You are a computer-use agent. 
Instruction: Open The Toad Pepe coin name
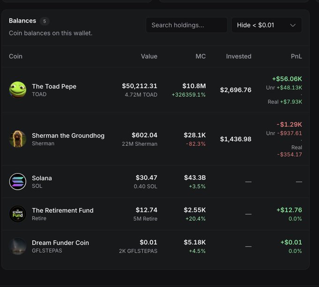click(54, 86)
